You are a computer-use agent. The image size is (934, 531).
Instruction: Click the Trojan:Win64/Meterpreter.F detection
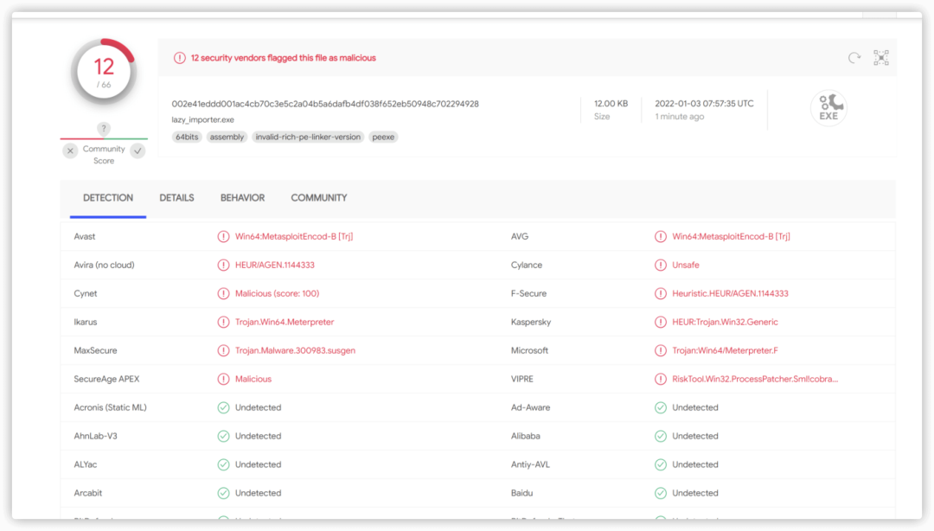pyautogui.click(x=725, y=351)
